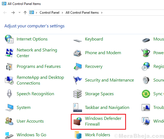Open the Internet Options link
The width and height of the screenshot is (164, 139).
[x=32, y=39]
